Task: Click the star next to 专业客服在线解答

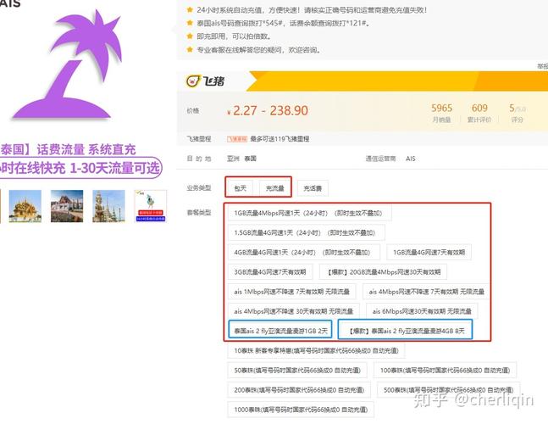Action: [x=190, y=49]
